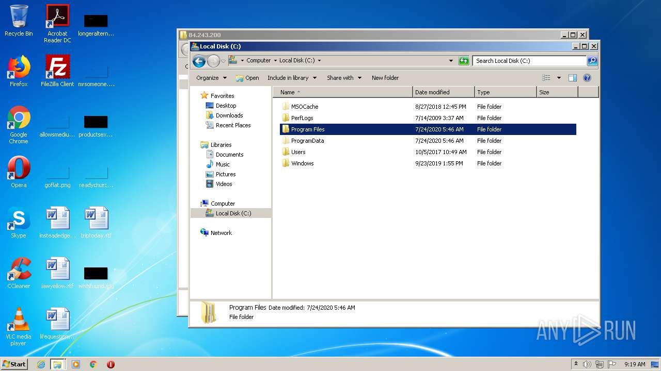Open the Music library
661x371 pixels.
tap(223, 164)
